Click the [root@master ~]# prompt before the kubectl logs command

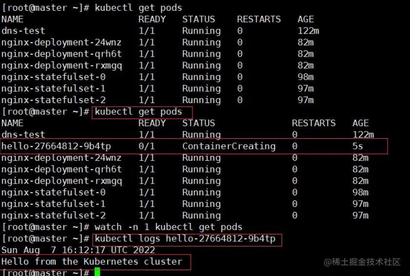coord(45,239)
